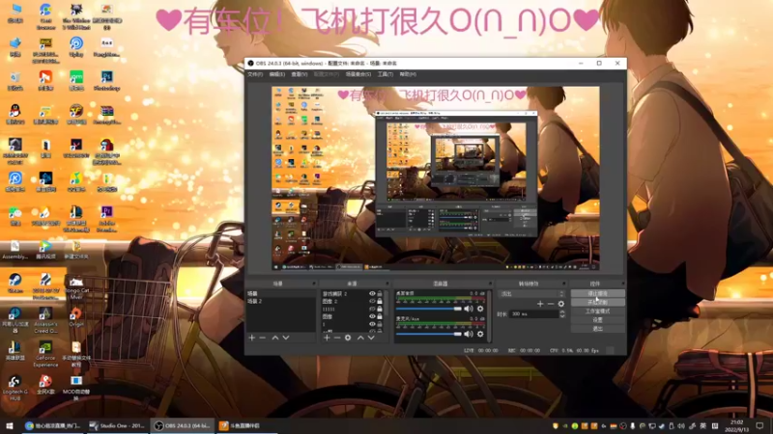Viewport: 773px width, 434px height.
Task: Move the source up in the Sources list
Action: click(x=360, y=338)
